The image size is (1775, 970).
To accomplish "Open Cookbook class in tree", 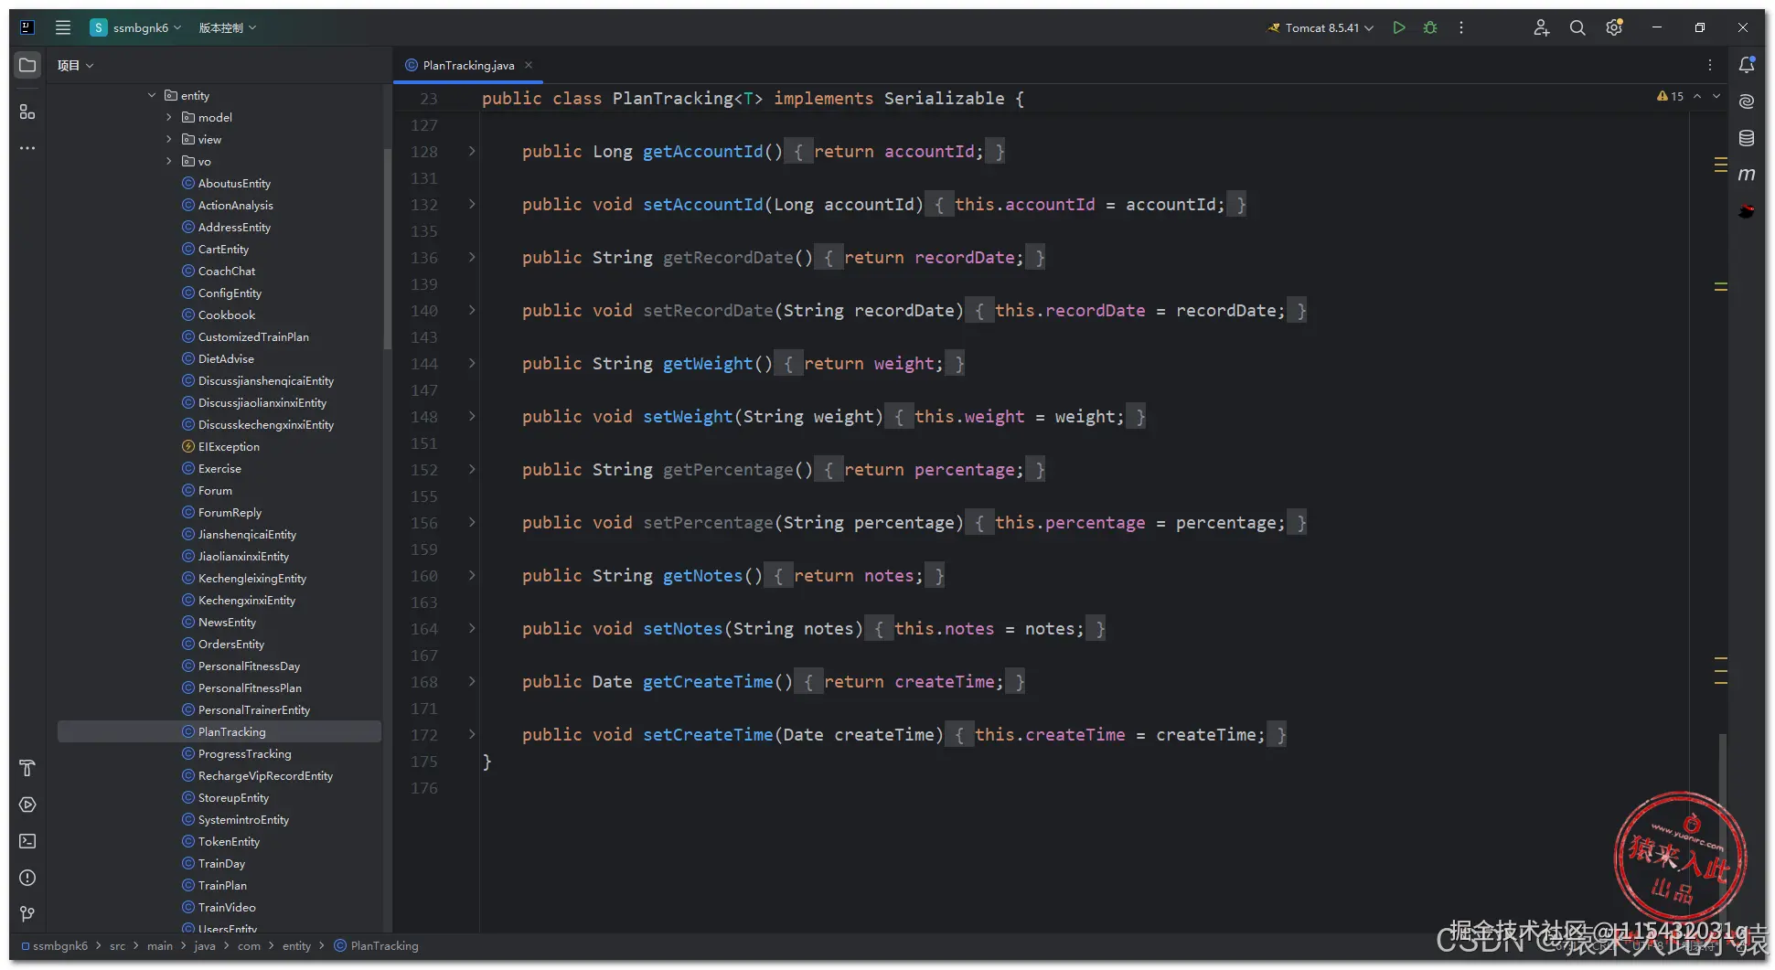I will pyautogui.click(x=226, y=314).
